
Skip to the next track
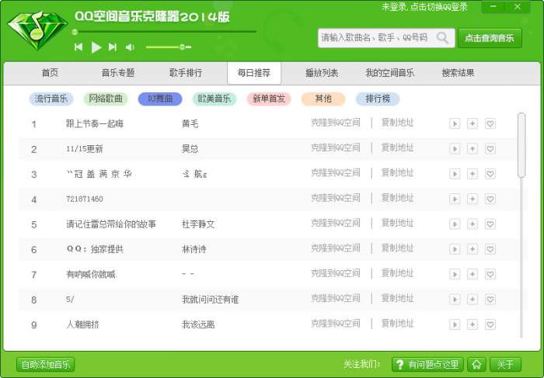click(x=113, y=47)
